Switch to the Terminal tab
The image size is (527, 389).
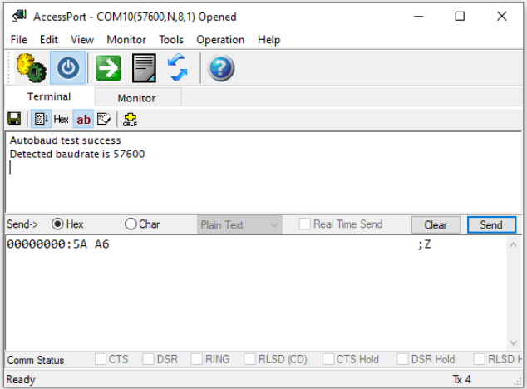49,96
